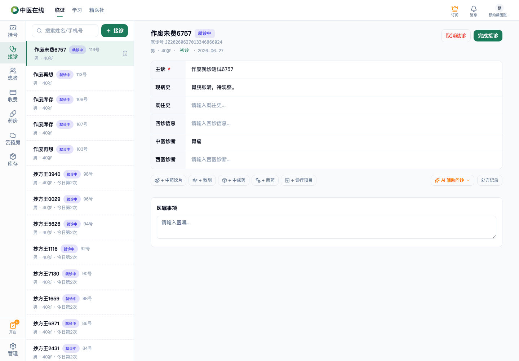This screenshot has width=519, height=361.
Task: Select patient 抄方王7130
Action: [x=80, y=277]
